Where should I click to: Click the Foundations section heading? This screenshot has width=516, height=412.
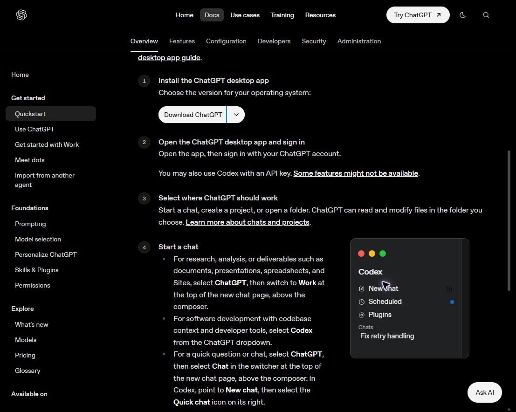click(x=30, y=208)
